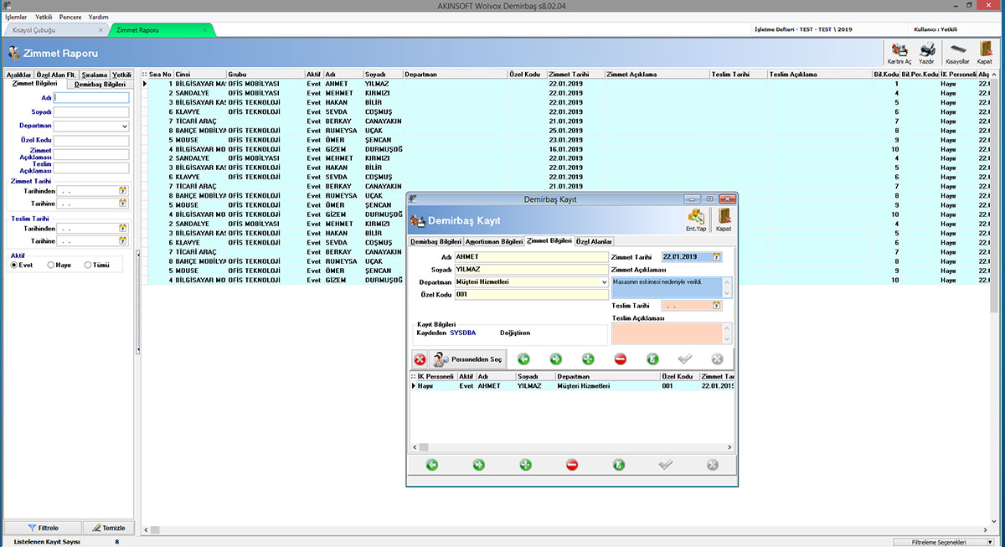Expand the Departman dropdown in the filter panel
The width and height of the screenshot is (1005, 547).
coord(125,126)
